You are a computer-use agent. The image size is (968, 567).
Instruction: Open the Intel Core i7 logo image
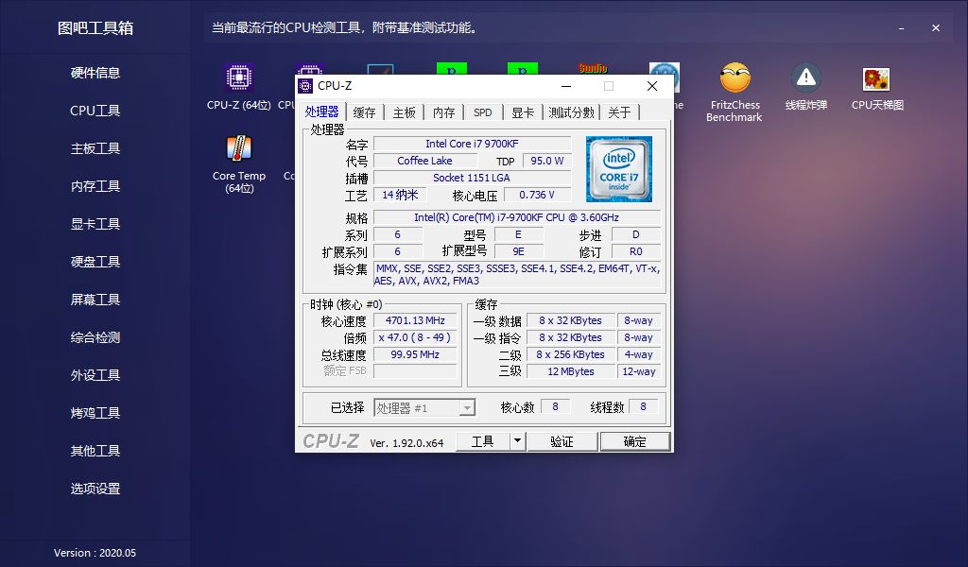coord(619,170)
